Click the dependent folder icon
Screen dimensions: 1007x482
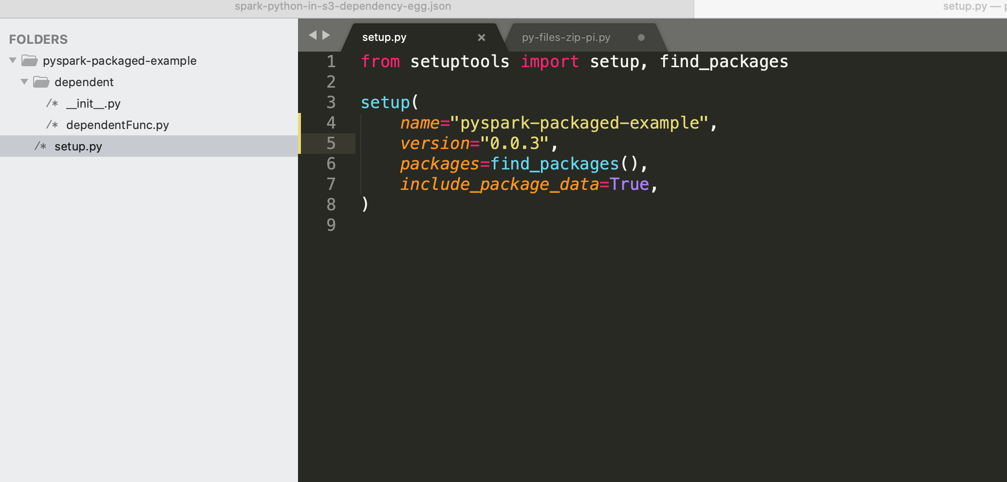point(41,82)
